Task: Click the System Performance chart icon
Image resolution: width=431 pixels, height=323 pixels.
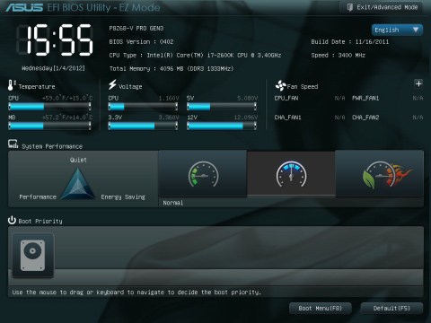Action: coord(13,144)
